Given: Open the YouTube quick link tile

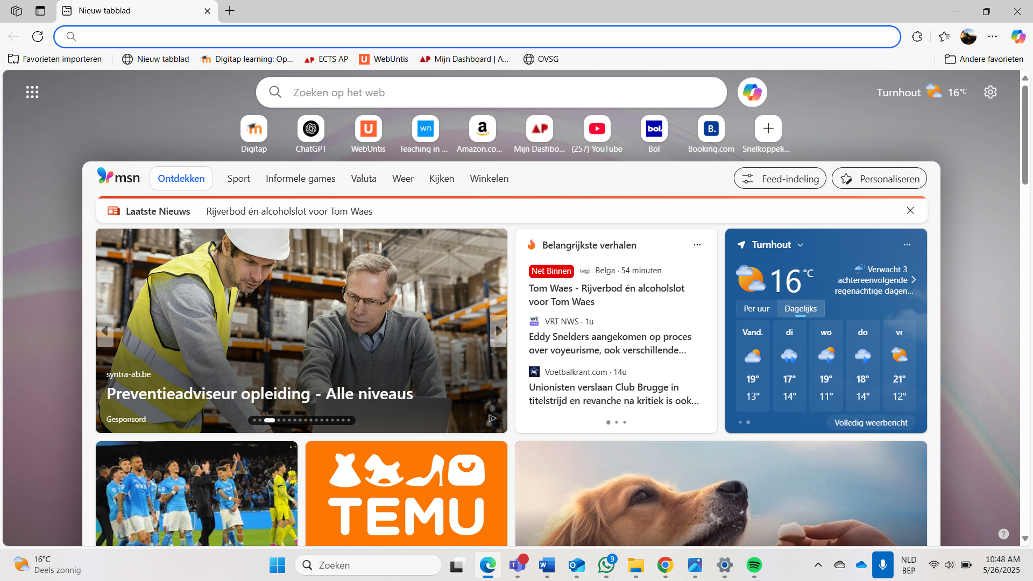Looking at the screenshot, I should pyautogui.click(x=597, y=134).
